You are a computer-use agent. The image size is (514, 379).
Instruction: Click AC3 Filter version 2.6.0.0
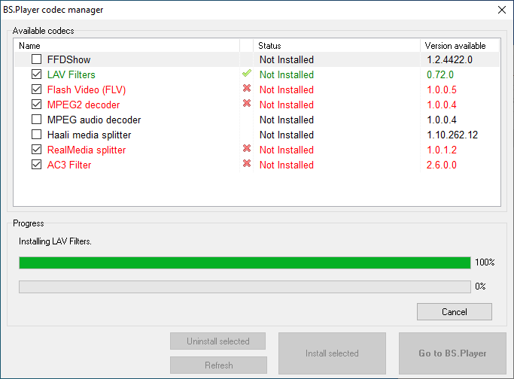pos(441,165)
